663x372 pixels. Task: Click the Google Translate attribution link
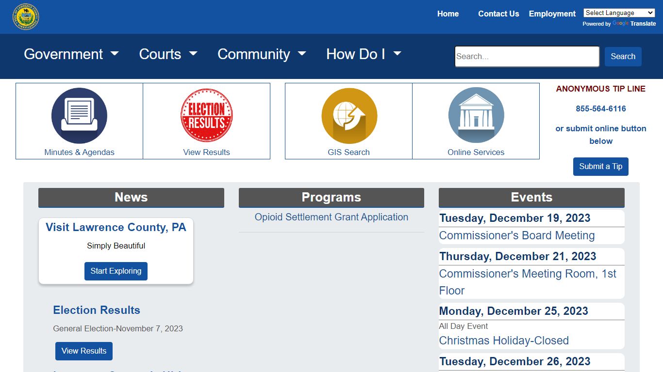point(634,24)
